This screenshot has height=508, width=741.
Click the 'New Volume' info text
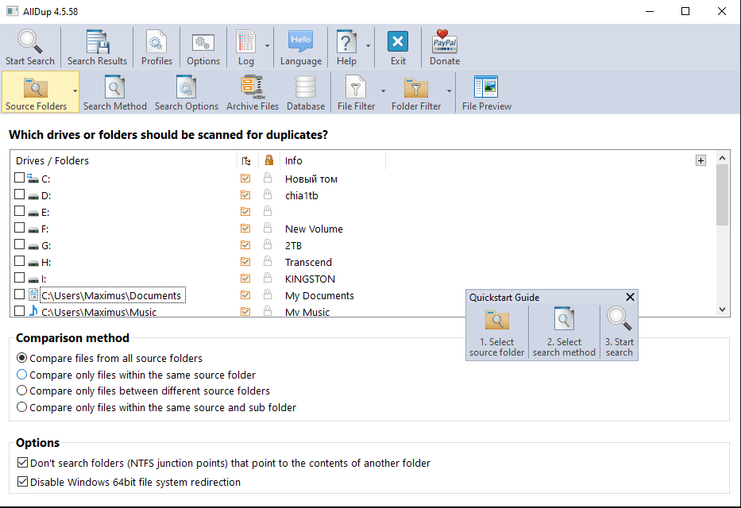point(314,229)
